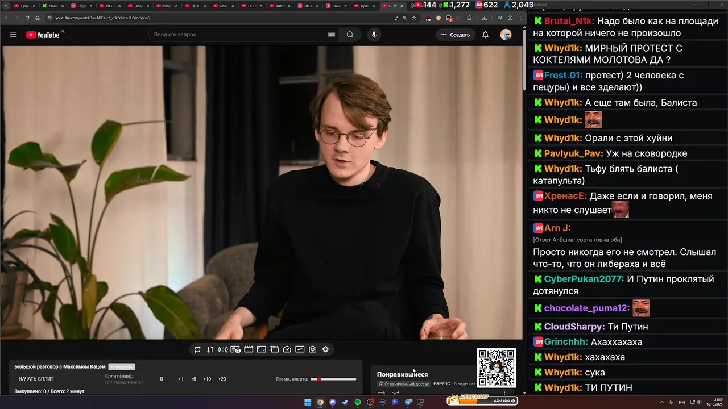Viewport: 728px width, 409px height.
Task: Click the up-down arrows icon under video
Action: [210, 349]
